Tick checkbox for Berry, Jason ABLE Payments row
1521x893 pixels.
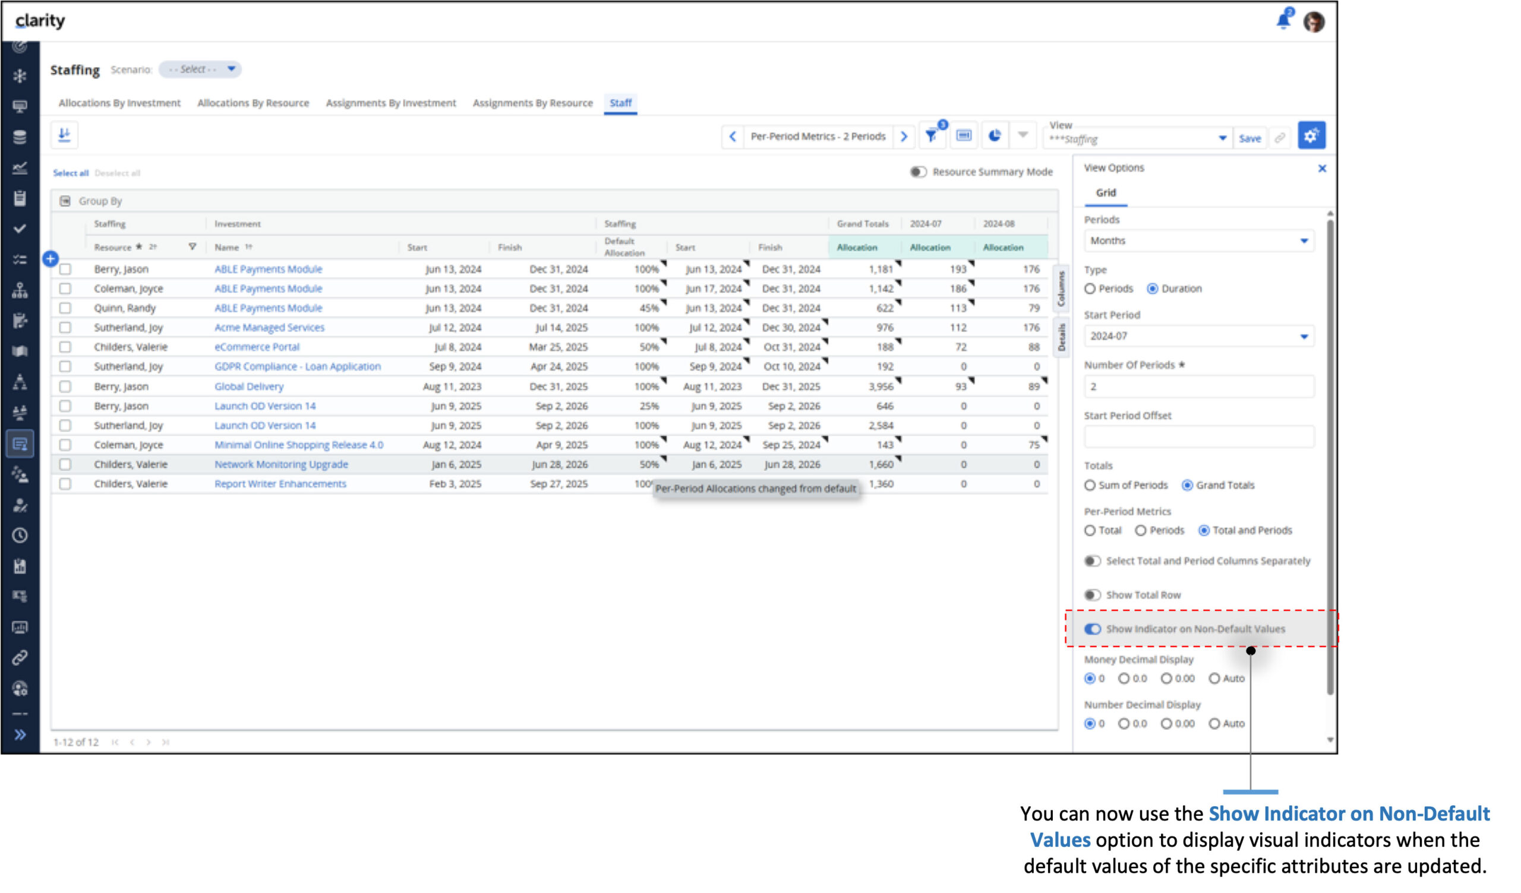[65, 269]
